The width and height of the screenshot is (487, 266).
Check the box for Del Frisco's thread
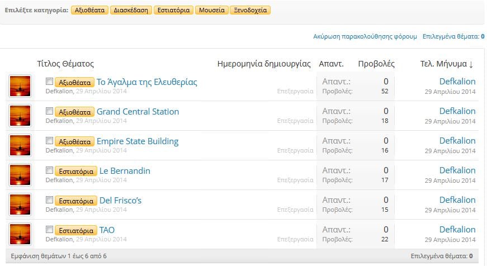50,200
